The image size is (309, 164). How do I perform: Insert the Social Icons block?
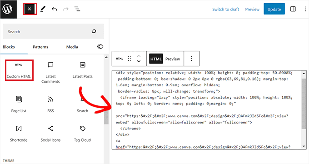(x=50, y=134)
